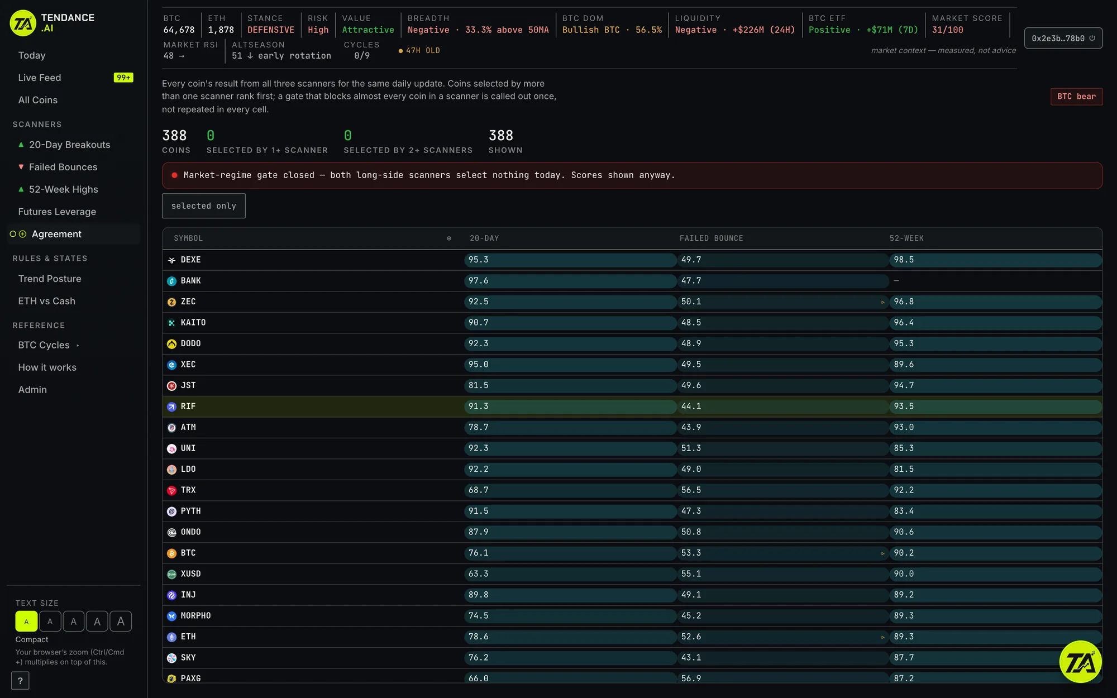Click the ONDO coin icon

(171, 532)
